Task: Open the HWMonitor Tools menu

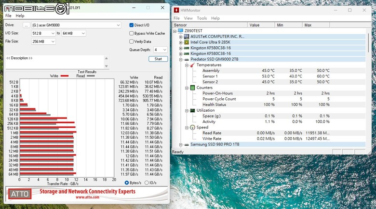Action: (x=201, y=18)
